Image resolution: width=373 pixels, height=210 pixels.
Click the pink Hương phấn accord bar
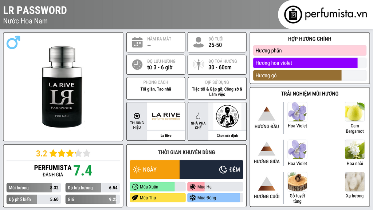310,50
